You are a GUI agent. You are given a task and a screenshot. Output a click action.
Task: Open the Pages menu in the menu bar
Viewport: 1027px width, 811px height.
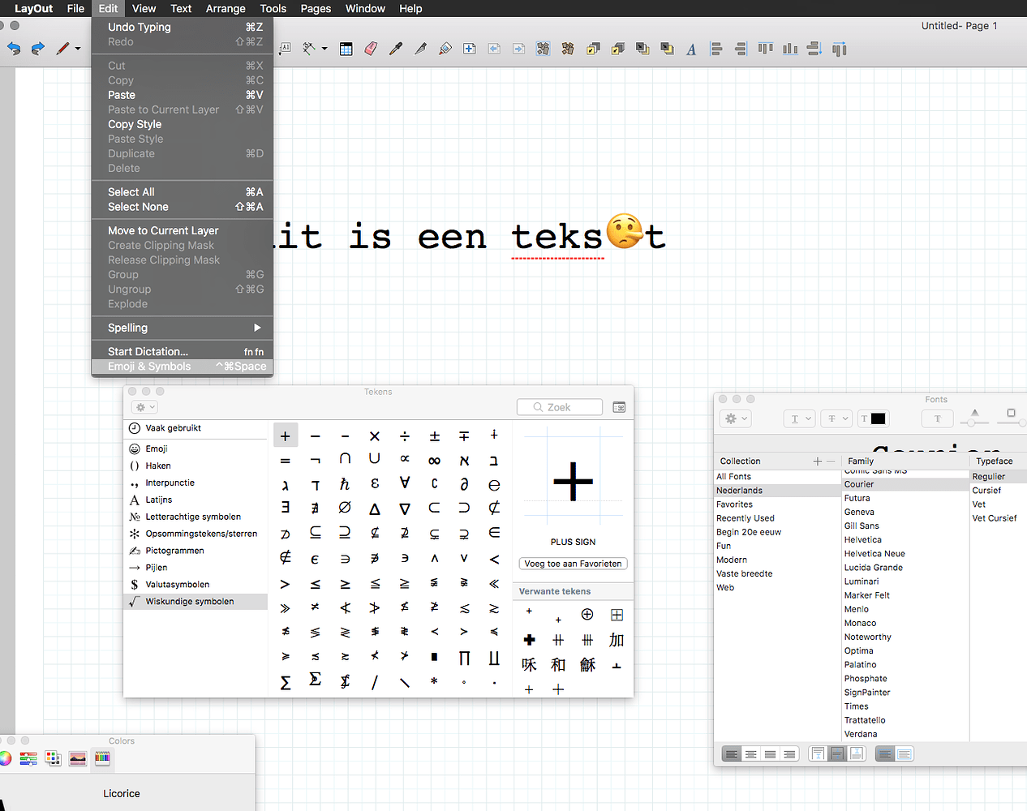(316, 9)
